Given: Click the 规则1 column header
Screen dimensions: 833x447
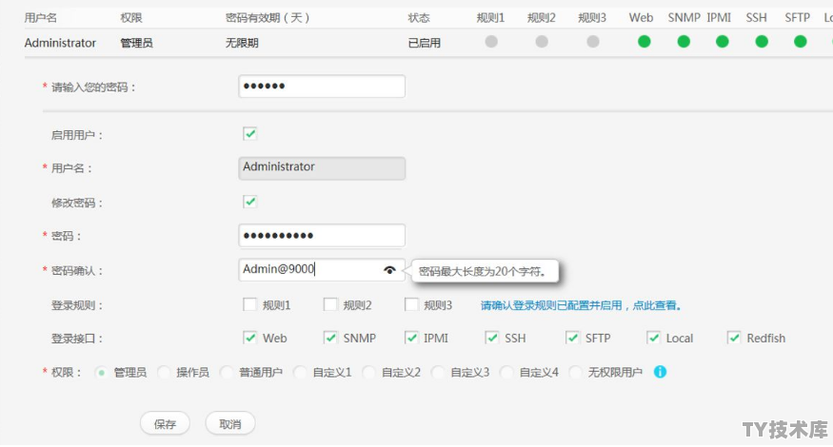Looking at the screenshot, I should point(490,17).
